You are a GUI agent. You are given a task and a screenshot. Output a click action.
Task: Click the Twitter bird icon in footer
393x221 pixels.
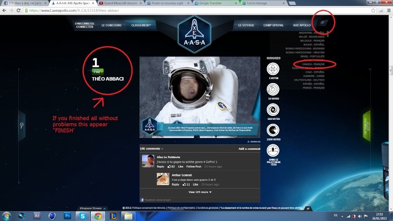[x=308, y=208]
